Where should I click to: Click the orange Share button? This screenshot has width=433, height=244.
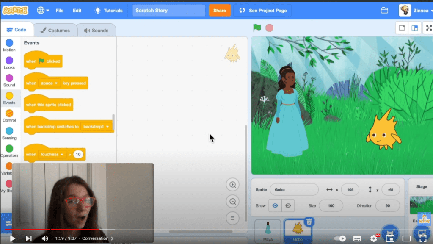pyautogui.click(x=219, y=11)
